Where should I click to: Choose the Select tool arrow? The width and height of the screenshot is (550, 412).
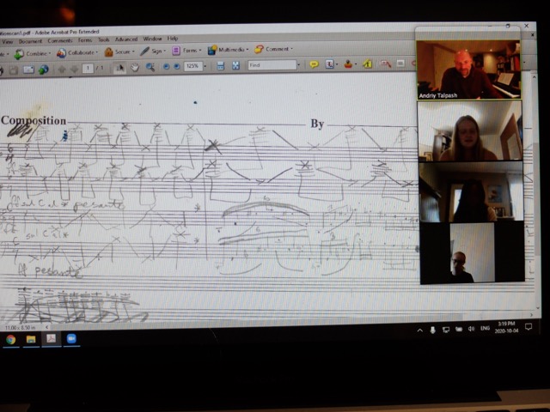(x=119, y=68)
